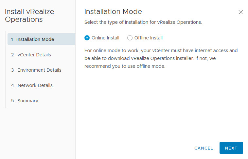Click the "Select the type of installation" subtitle
The width and height of the screenshot is (248, 159).
143,22
